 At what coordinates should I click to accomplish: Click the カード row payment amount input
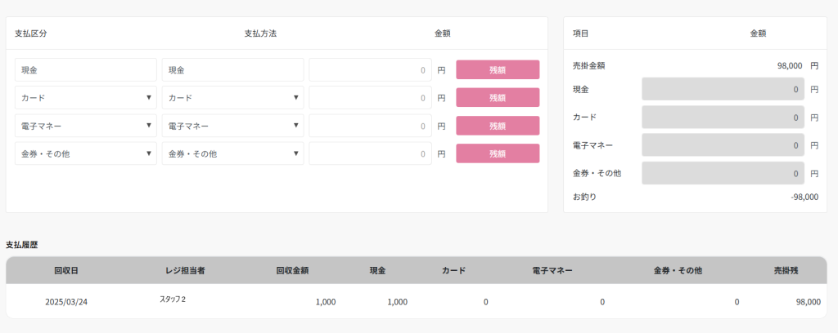click(x=370, y=98)
